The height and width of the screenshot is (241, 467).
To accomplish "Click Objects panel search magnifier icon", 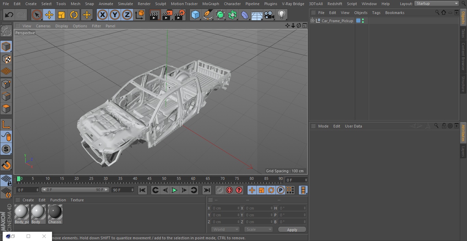I will pyautogui.click(x=437, y=12).
